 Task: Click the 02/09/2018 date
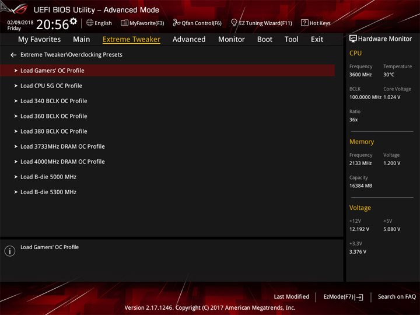[20, 23]
